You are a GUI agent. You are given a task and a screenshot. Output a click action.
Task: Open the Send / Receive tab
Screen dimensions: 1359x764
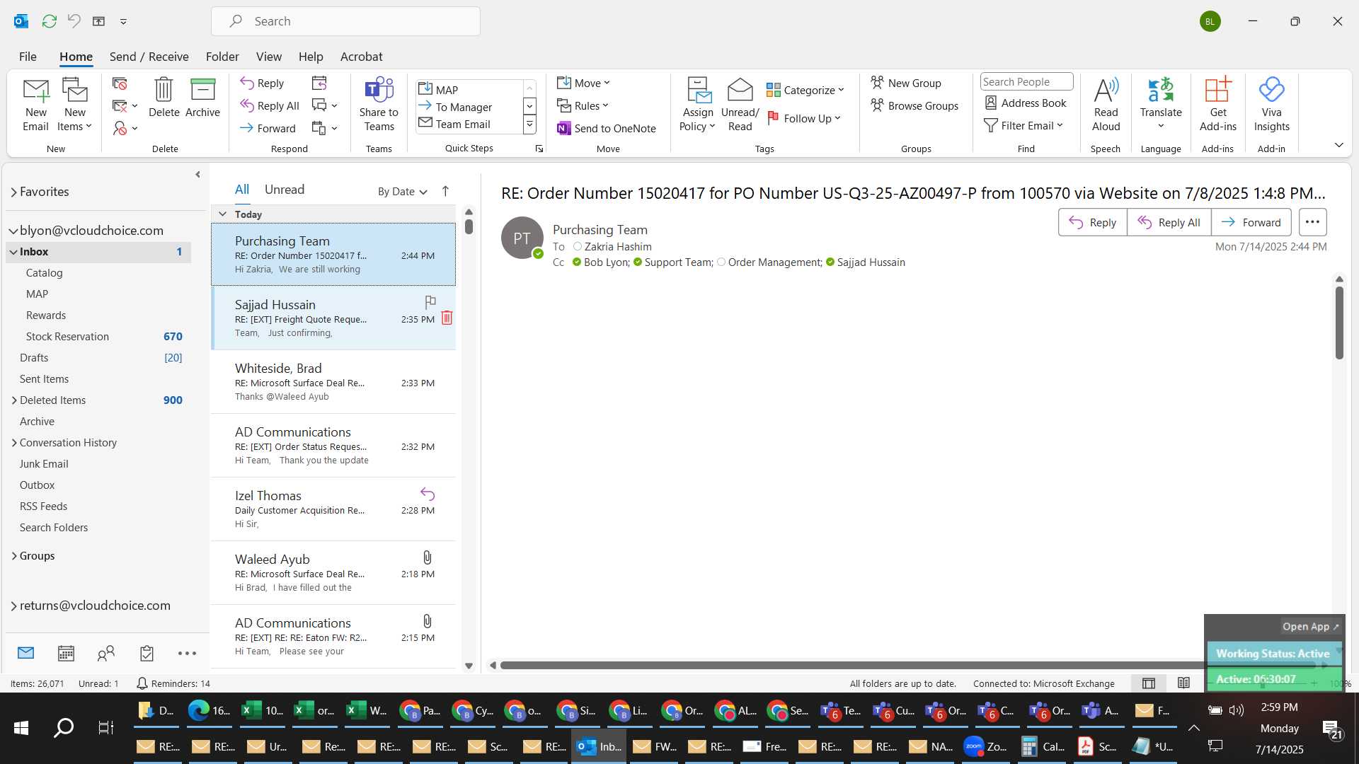click(x=149, y=57)
